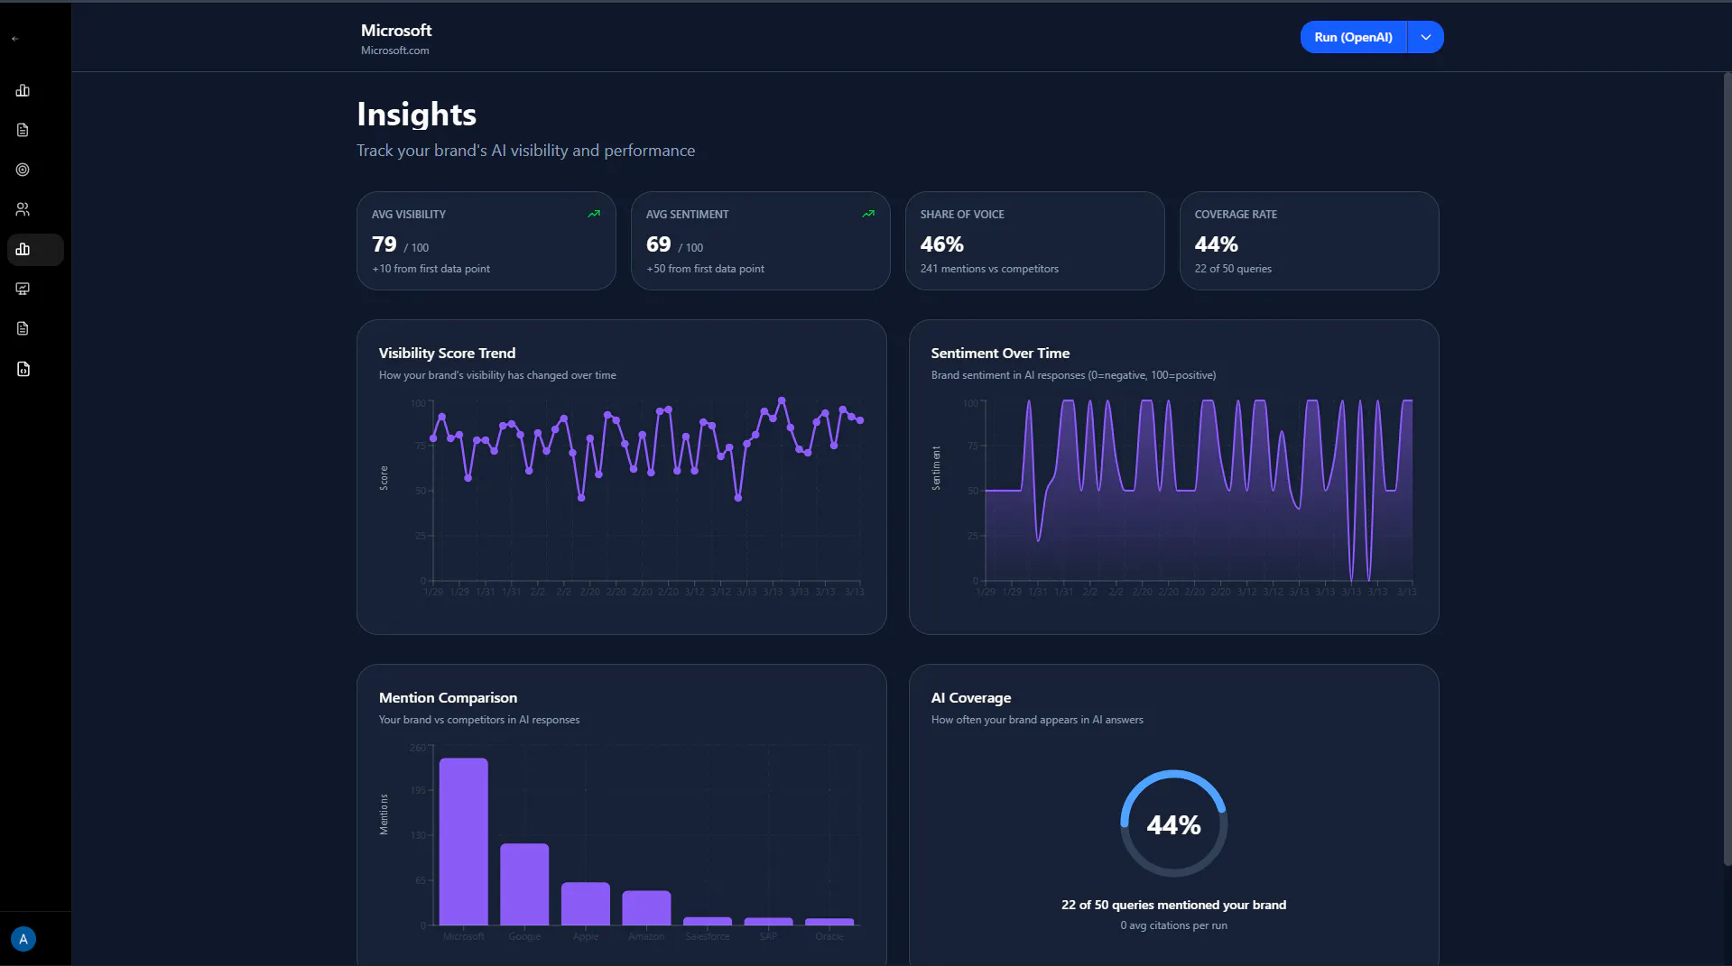Click the AVG SENTIMENT card label
1732x966 pixels.
coord(687,215)
